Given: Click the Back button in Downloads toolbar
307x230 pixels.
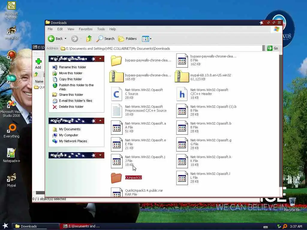Looking at the screenshot, I should pyautogui.click(x=55, y=39).
